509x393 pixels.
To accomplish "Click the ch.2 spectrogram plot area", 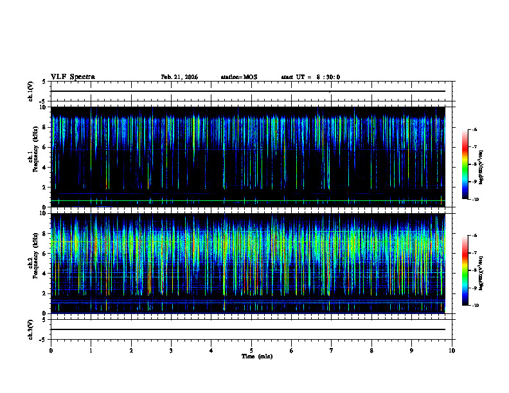I will (248, 263).
